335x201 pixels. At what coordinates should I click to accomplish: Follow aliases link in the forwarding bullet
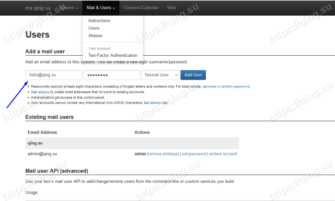[x=44, y=92]
